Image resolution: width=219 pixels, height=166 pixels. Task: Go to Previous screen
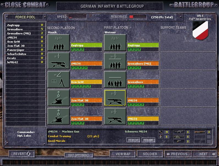(178, 154)
